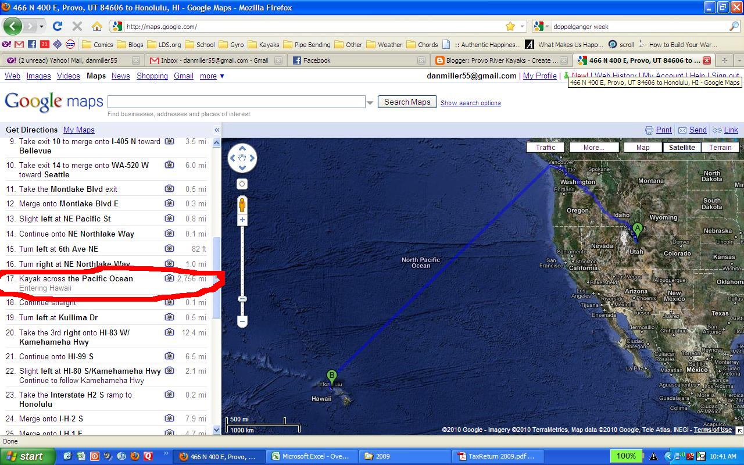This screenshot has height=465, width=744.
Task: Open the URL bar history dropdown
Action: pyautogui.click(x=522, y=26)
